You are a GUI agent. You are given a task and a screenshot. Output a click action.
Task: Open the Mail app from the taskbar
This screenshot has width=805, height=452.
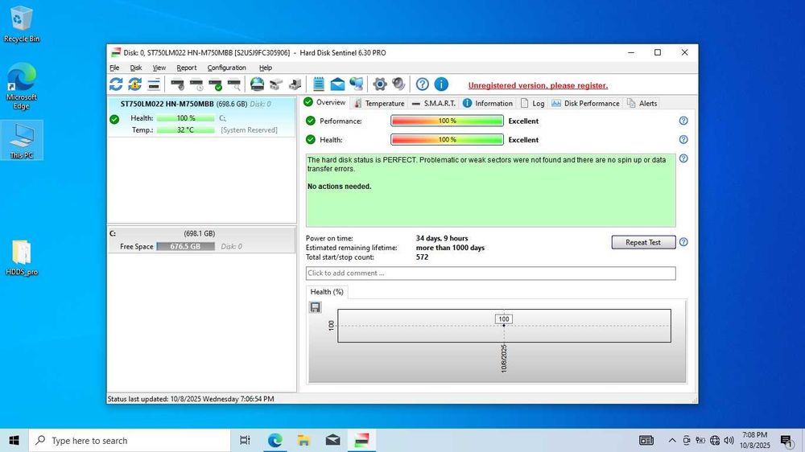(332, 440)
